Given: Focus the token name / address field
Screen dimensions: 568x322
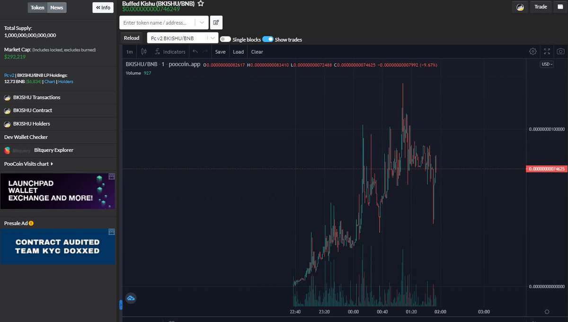Looking at the screenshot, I should 158,22.
